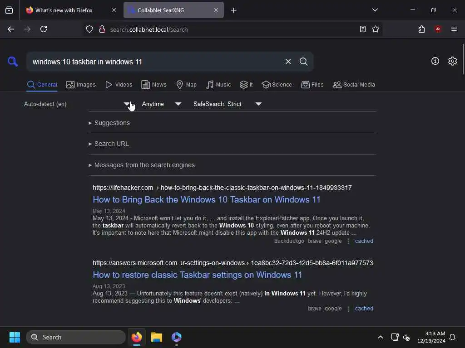Click the muted volume tray icon
The width and height of the screenshot is (465, 348).
click(x=406, y=337)
